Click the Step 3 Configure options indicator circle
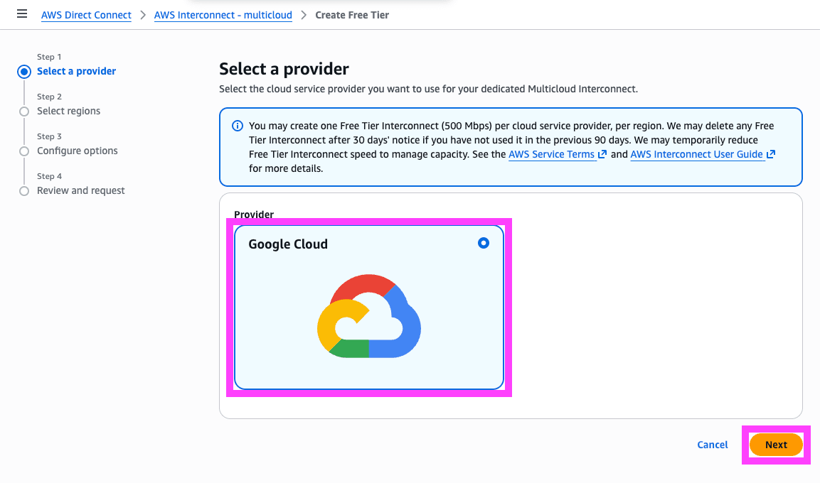 [24, 151]
